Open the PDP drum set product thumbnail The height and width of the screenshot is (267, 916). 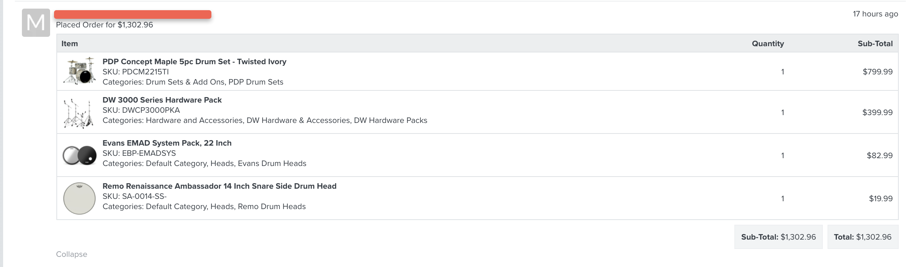pyautogui.click(x=79, y=71)
